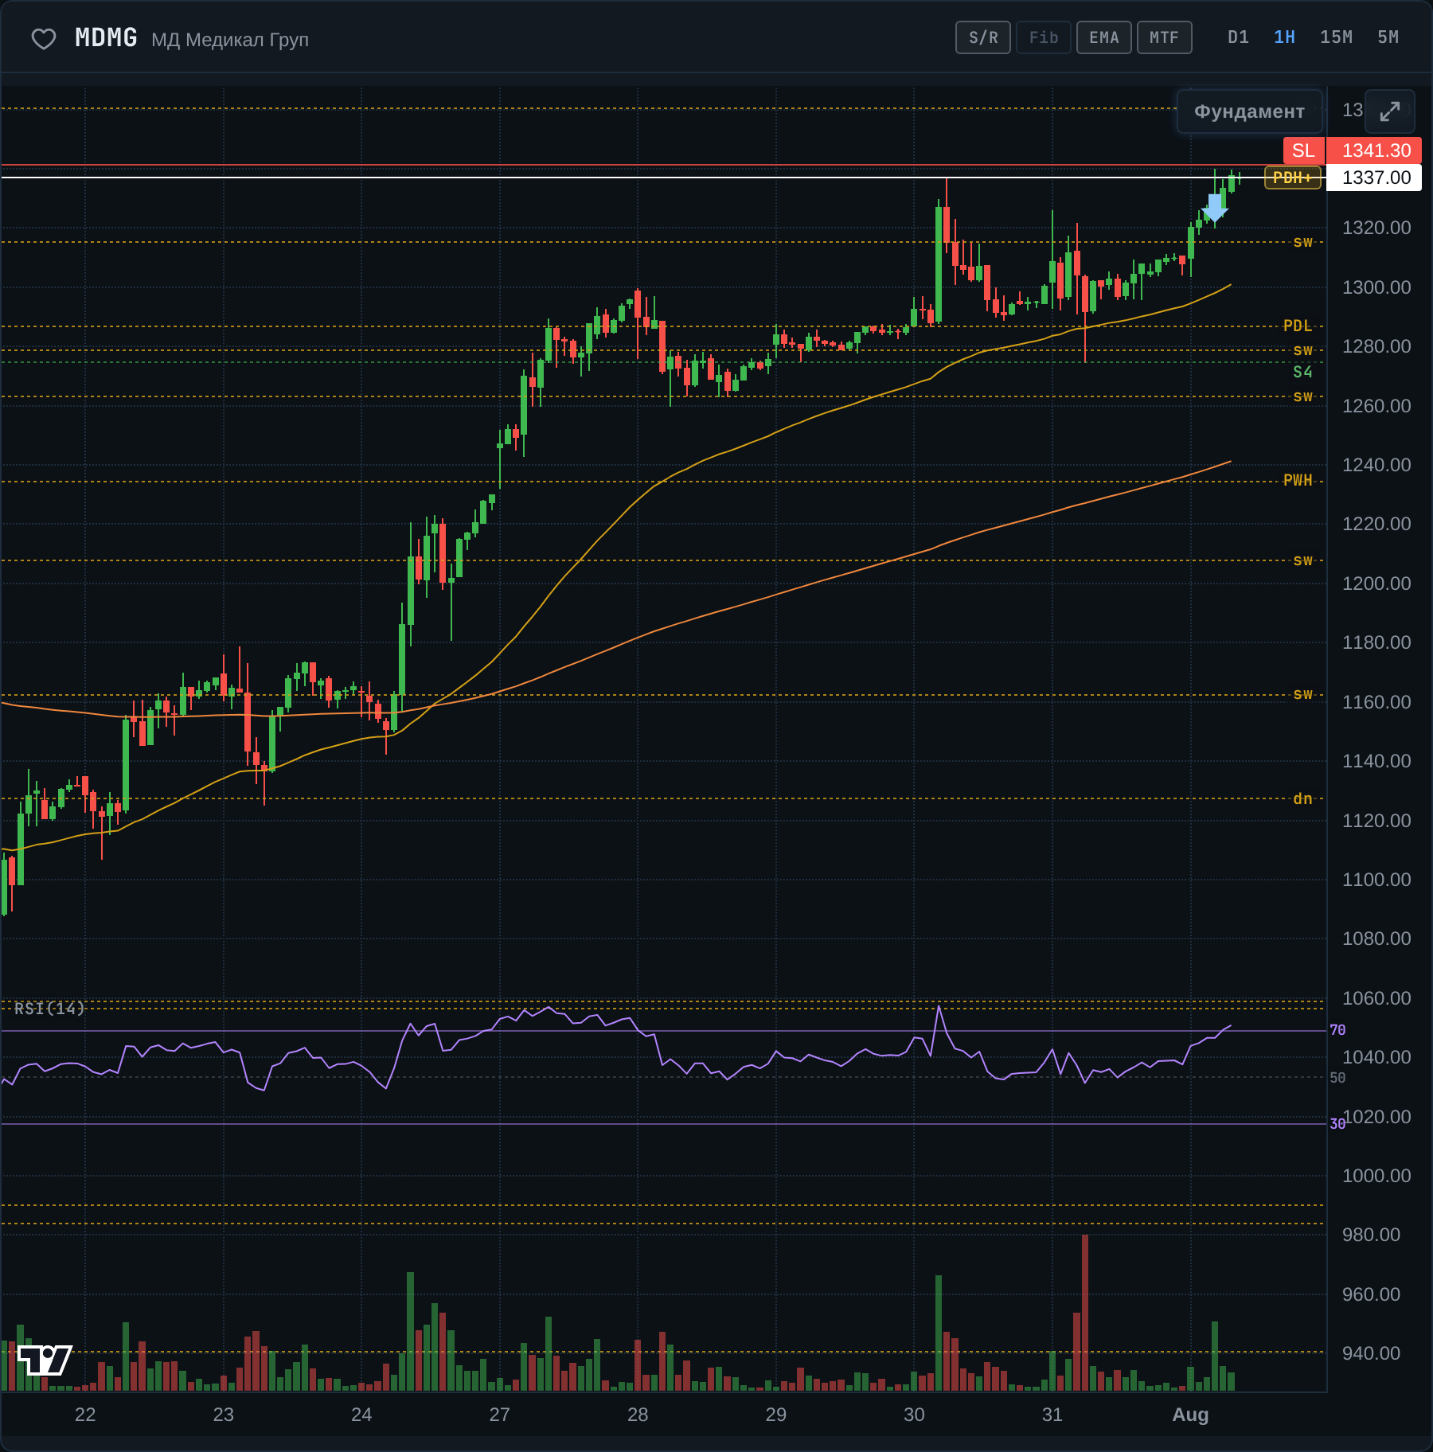Click the RSI 70 overbought level label
1433x1452 pixels.
point(1337,1030)
